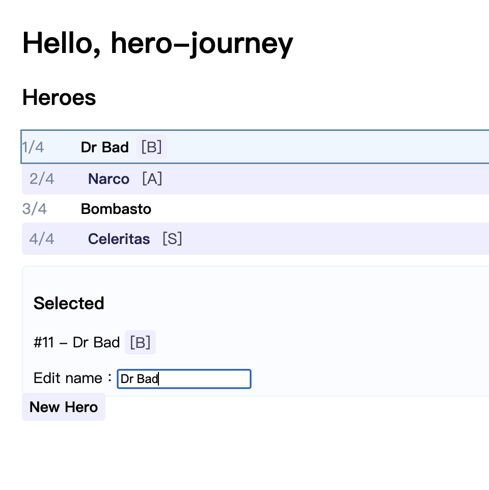Click the [B] badge in Selected panel

click(x=140, y=342)
